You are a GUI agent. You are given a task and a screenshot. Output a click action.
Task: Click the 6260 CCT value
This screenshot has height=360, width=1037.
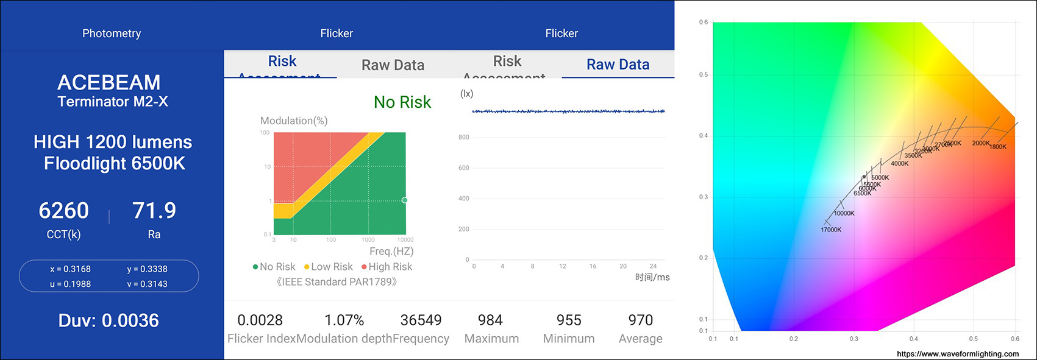[64, 211]
